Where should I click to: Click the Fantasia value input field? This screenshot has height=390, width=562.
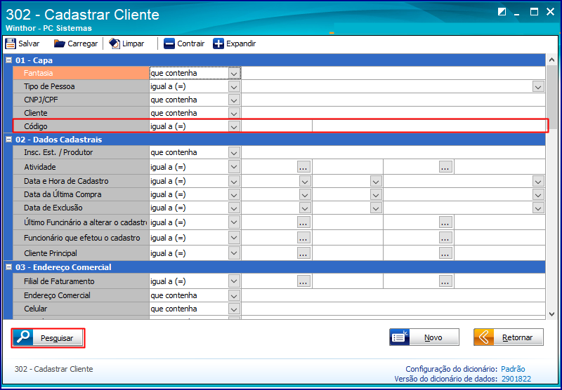click(x=393, y=74)
